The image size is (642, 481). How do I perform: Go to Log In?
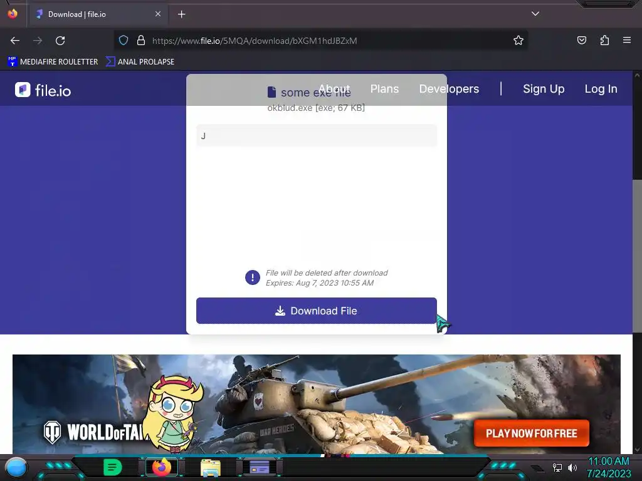pyautogui.click(x=601, y=89)
